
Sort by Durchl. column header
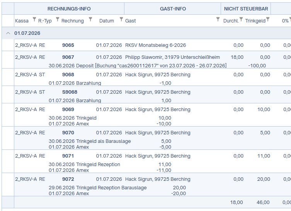click(231, 21)
